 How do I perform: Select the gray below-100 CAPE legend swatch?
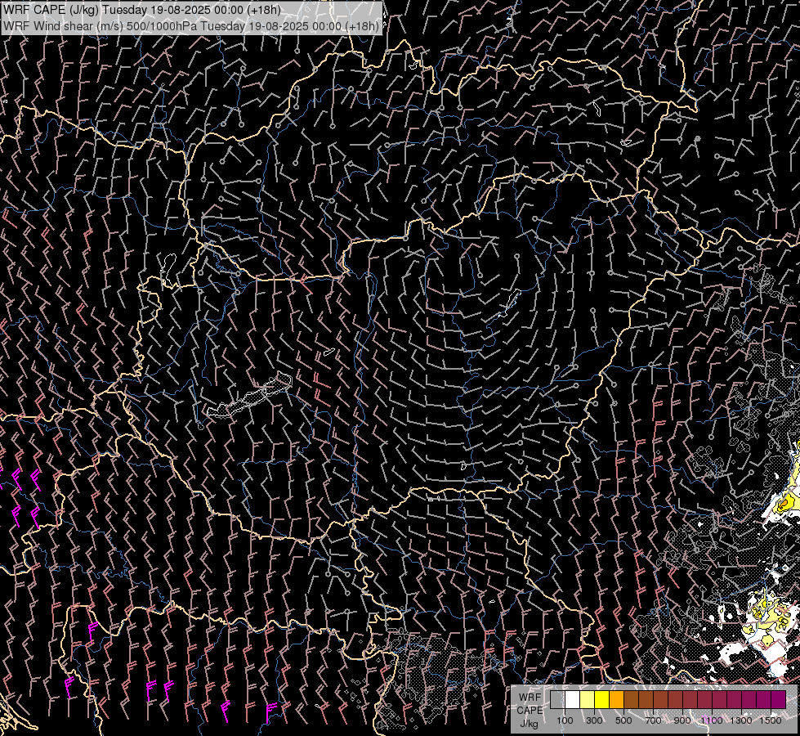point(557,699)
